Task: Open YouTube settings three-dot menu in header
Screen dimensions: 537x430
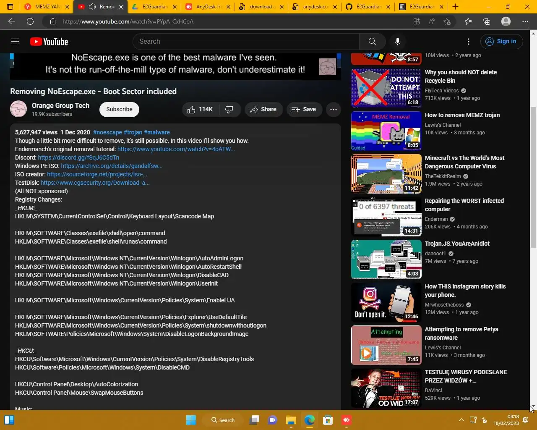Action: 469,41
